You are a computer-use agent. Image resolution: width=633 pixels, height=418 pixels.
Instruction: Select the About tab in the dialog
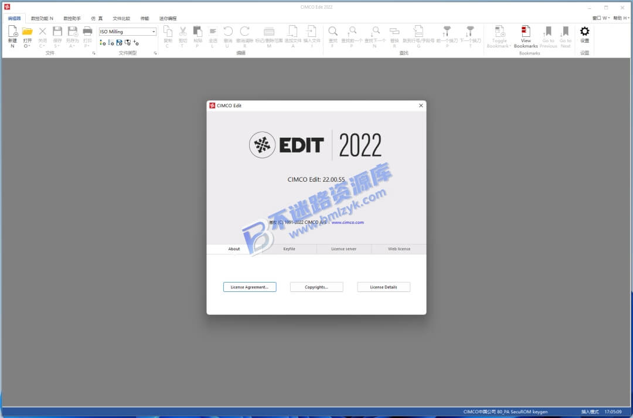click(234, 249)
